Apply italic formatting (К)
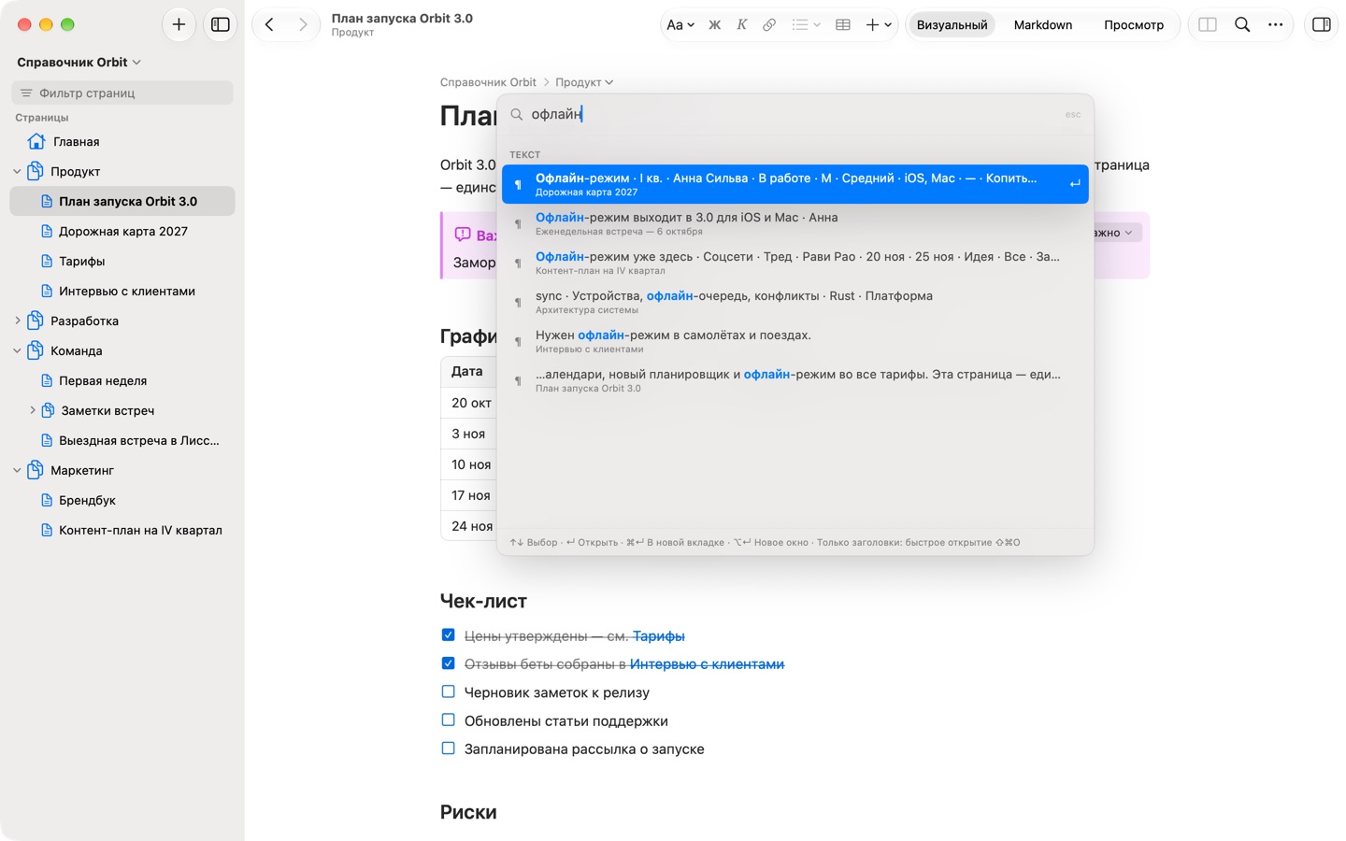Screen dimensions: 1346x841 pos(741,25)
